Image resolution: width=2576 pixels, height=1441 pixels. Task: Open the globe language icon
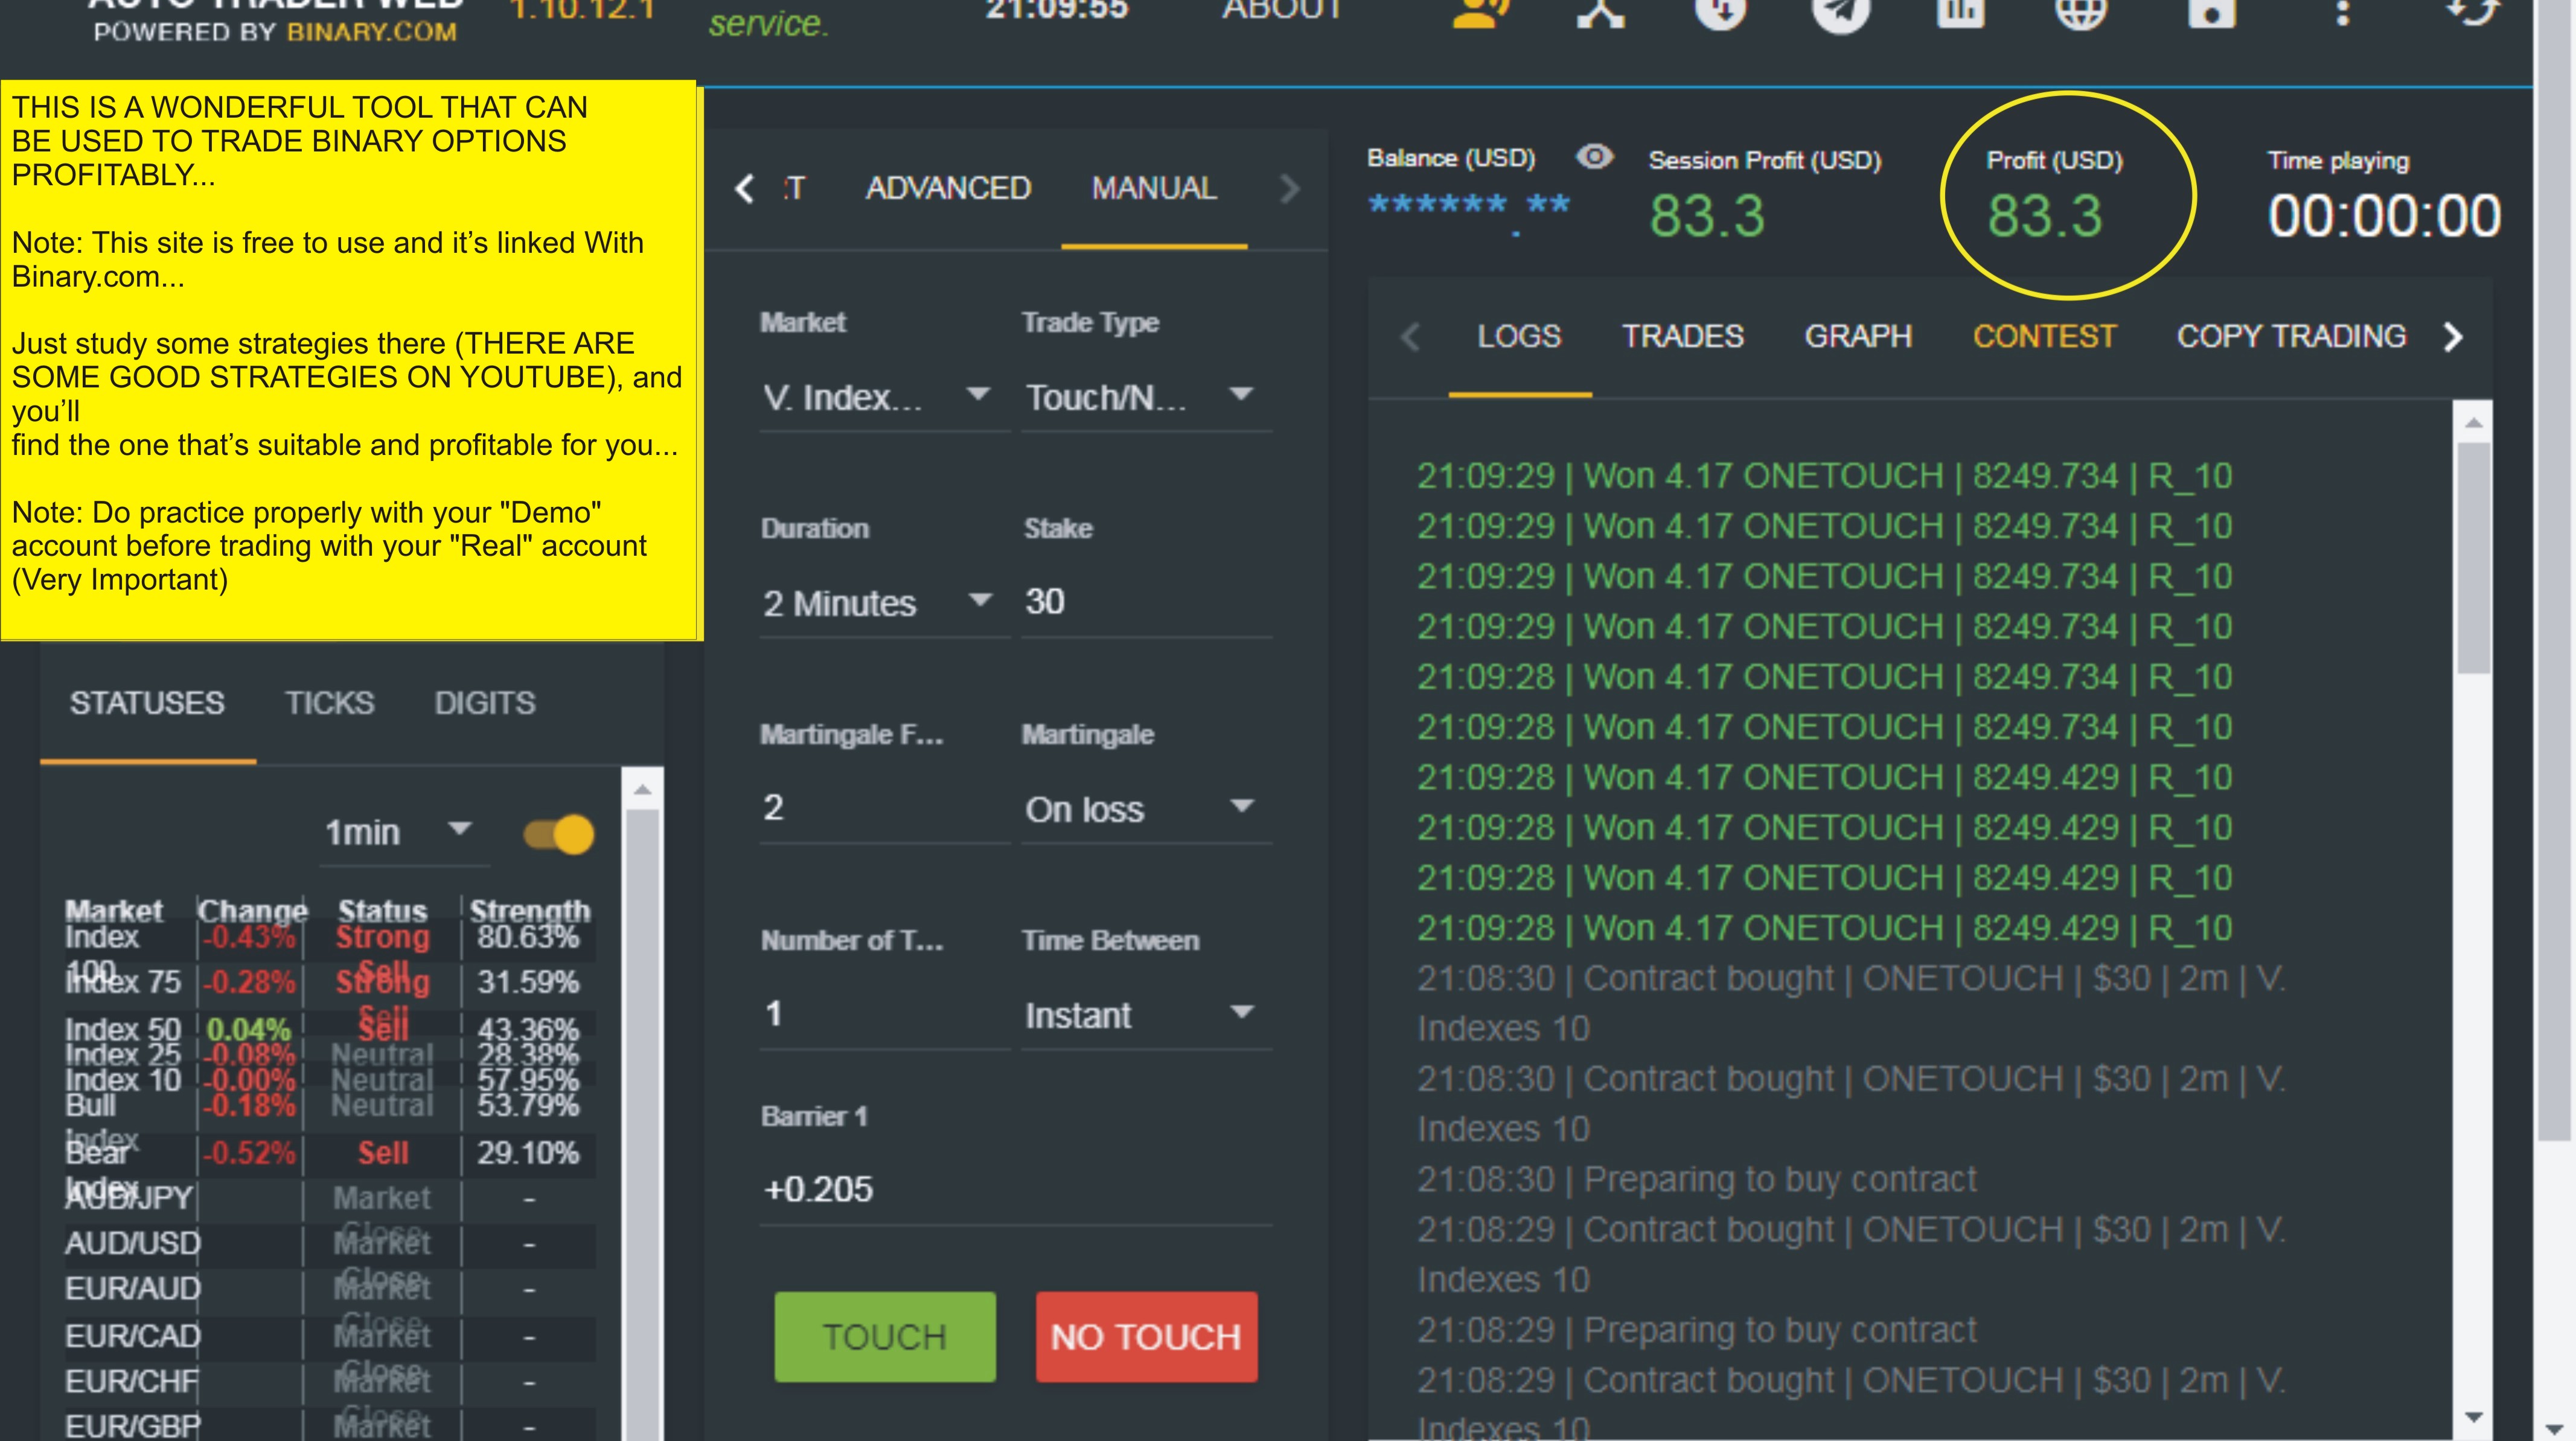click(2081, 12)
